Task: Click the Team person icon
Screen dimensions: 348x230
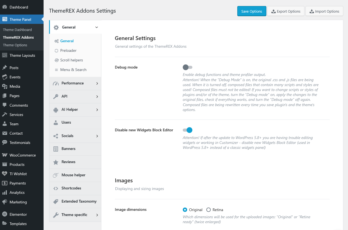Action: [5, 124]
